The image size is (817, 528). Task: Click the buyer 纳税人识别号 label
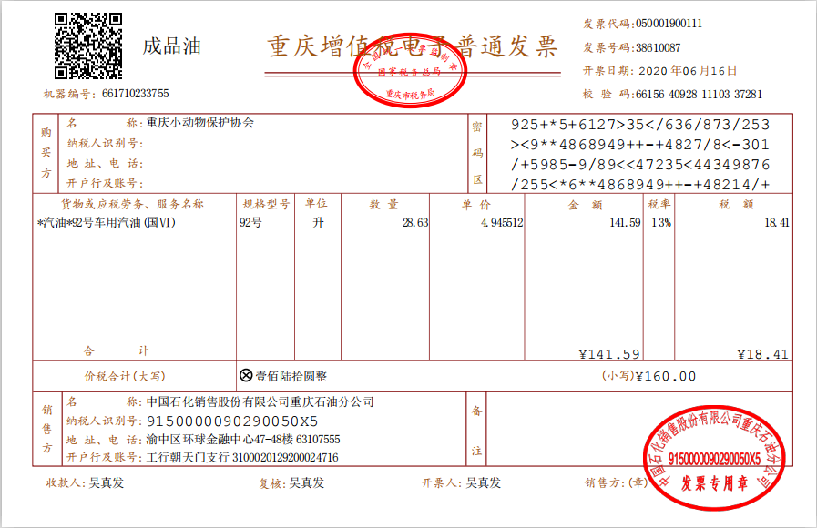click(105, 143)
